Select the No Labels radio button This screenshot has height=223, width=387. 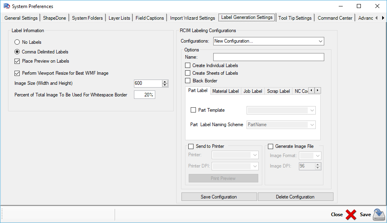click(17, 42)
